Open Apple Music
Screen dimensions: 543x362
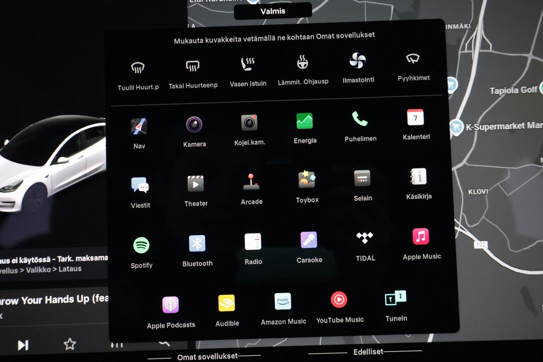pos(421,236)
